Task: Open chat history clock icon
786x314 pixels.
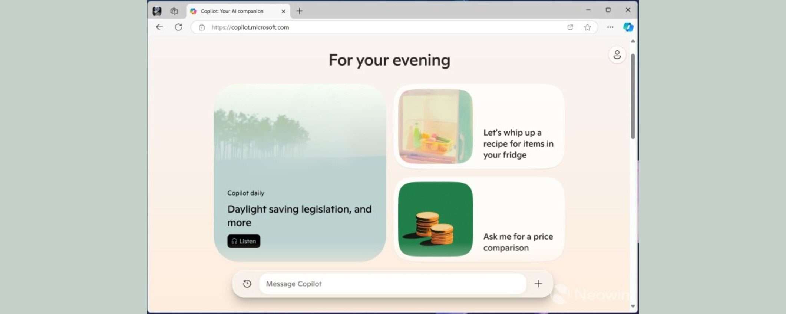Action: (247, 284)
